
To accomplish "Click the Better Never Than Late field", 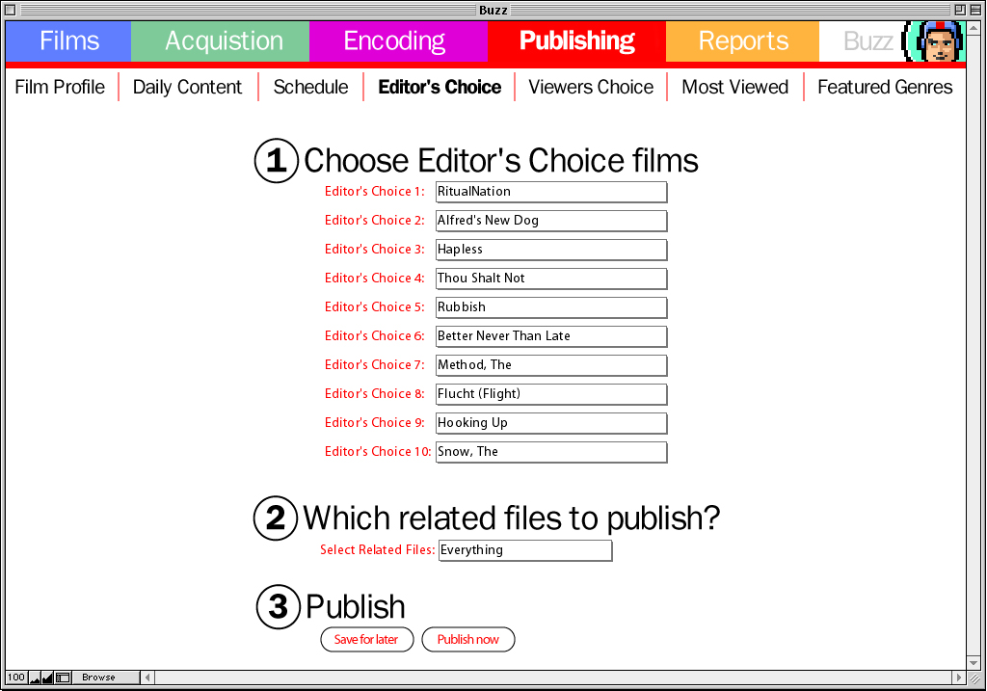I will 551,336.
